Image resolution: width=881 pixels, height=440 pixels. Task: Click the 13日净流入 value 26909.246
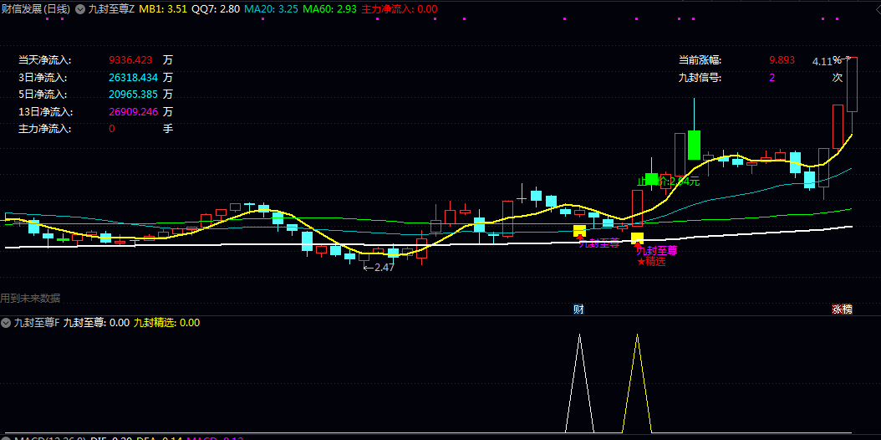pyautogui.click(x=133, y=111)
